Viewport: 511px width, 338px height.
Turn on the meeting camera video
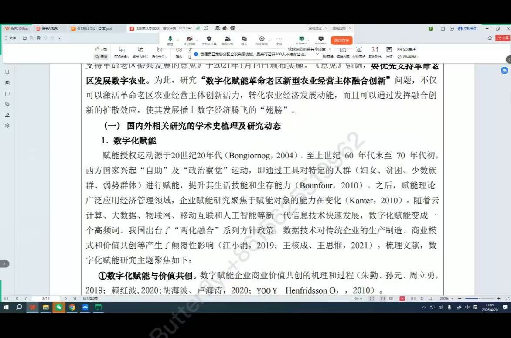(189, 40)
